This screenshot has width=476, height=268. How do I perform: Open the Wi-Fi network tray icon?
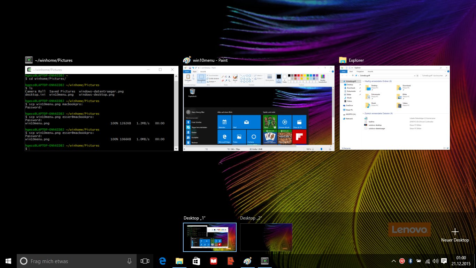[x=427, y=261]
